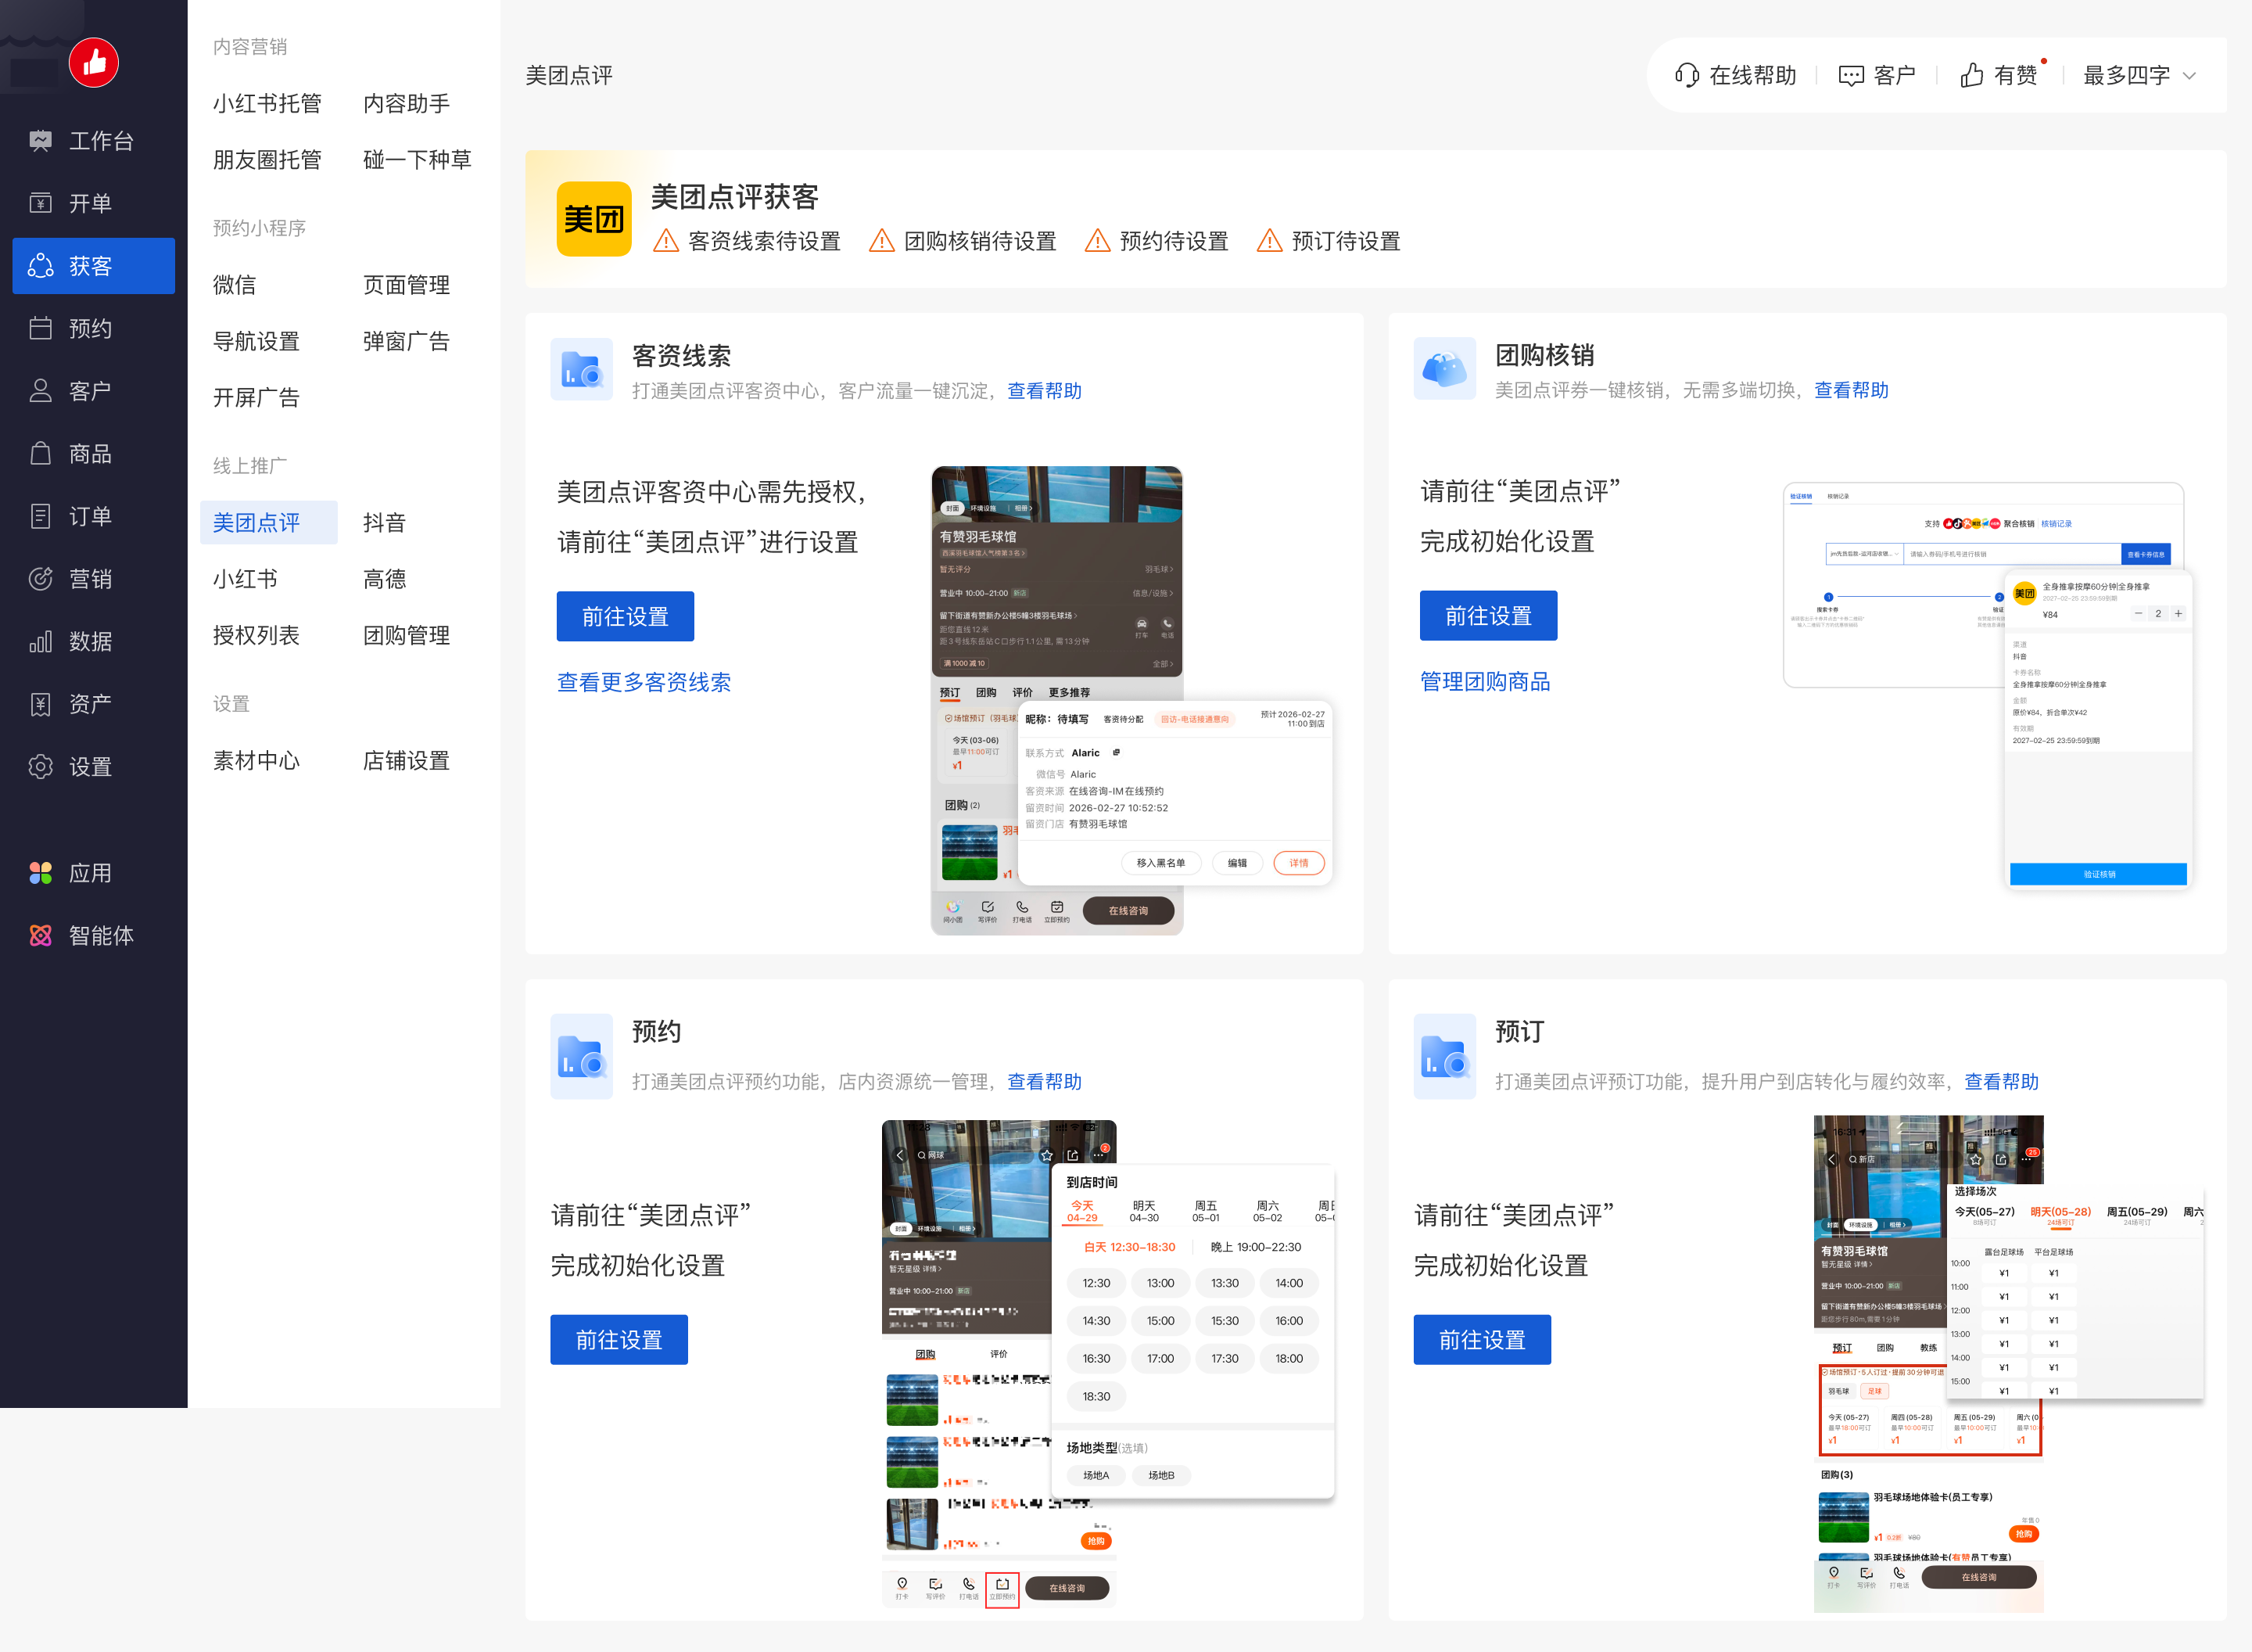2252x1652 pixels.
Task: Open 小红书 under 线上推广
Action: click(245, 579)
